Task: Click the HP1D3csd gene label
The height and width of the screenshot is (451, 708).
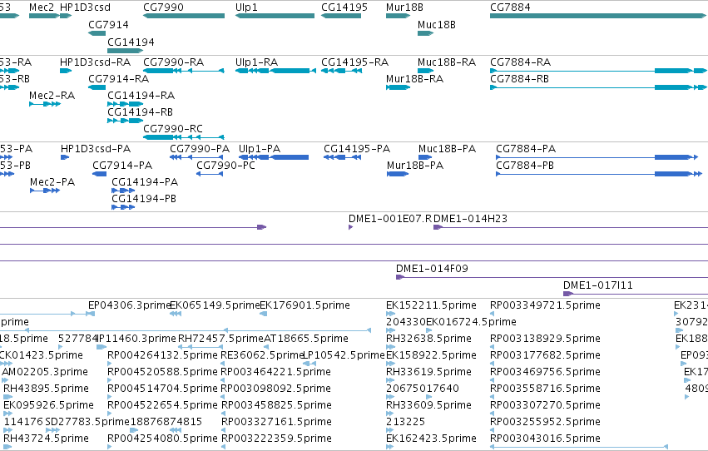Action: 86,7
